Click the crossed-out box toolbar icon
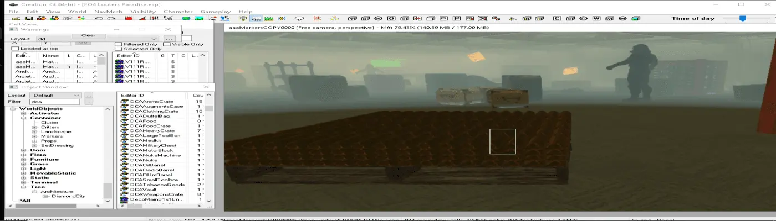This screenshot has height=221, width=776. click(x=483, y=18)
